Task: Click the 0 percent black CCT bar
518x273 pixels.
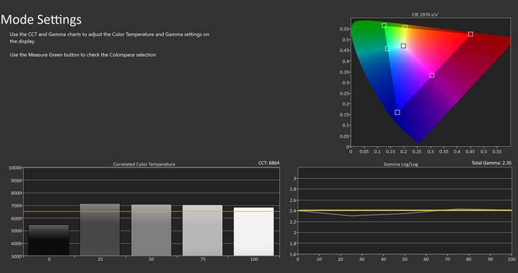Action: (49, 240)
